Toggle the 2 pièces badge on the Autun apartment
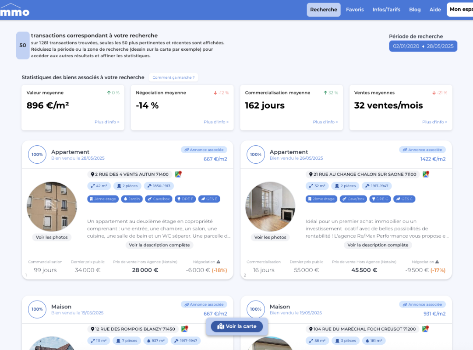Screen dimensions: 473x350 click(127, 185)
